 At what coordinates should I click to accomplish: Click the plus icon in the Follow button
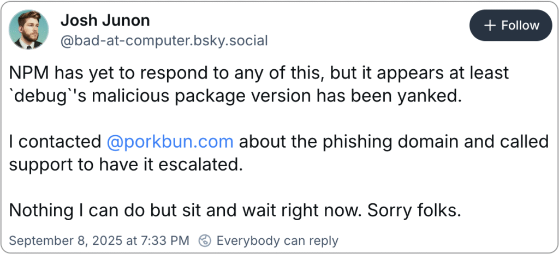[x=490, y=26]
